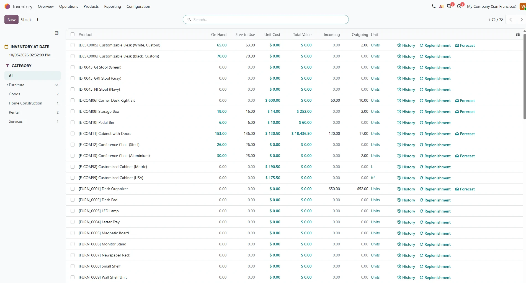Toggle the select-all header checkbox

click(x=73, y=34)
